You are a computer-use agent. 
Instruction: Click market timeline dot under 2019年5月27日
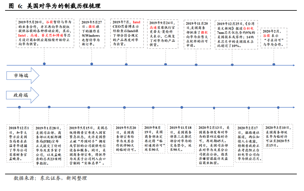click(x=92, y=64)
